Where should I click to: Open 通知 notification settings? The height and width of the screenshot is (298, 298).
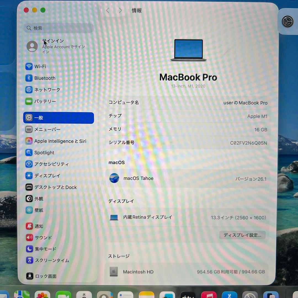(x=29, y=226)
